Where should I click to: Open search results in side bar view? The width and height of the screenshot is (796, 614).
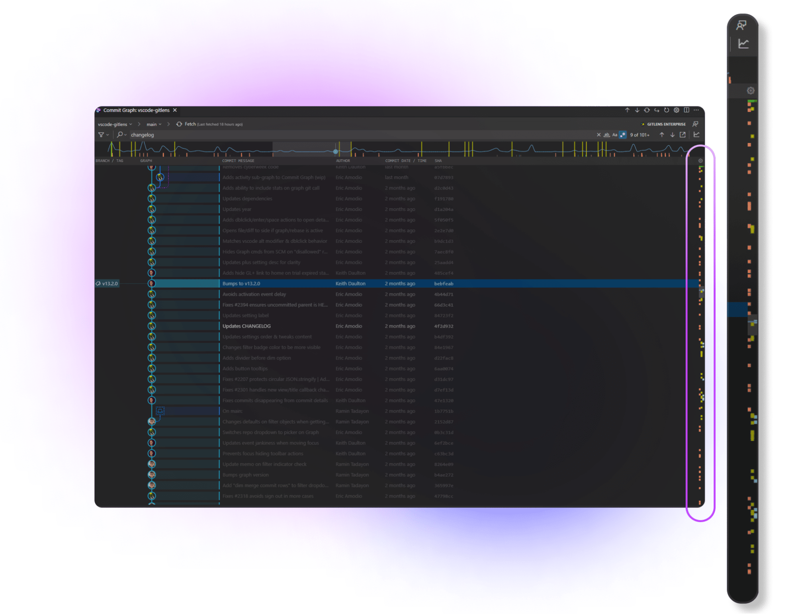click(x=683, y=135)
